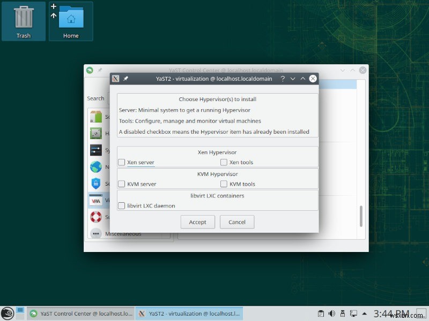Click the 'libvirt LXC containers' group label
This screenshot has height=321, width=429.
[217, 196]
